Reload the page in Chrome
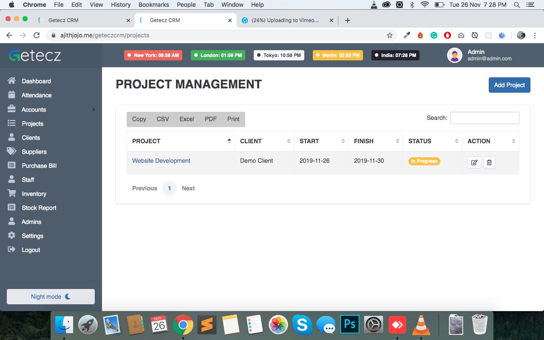This screenshot has height=340, width=544. click(x=37, y=35)
